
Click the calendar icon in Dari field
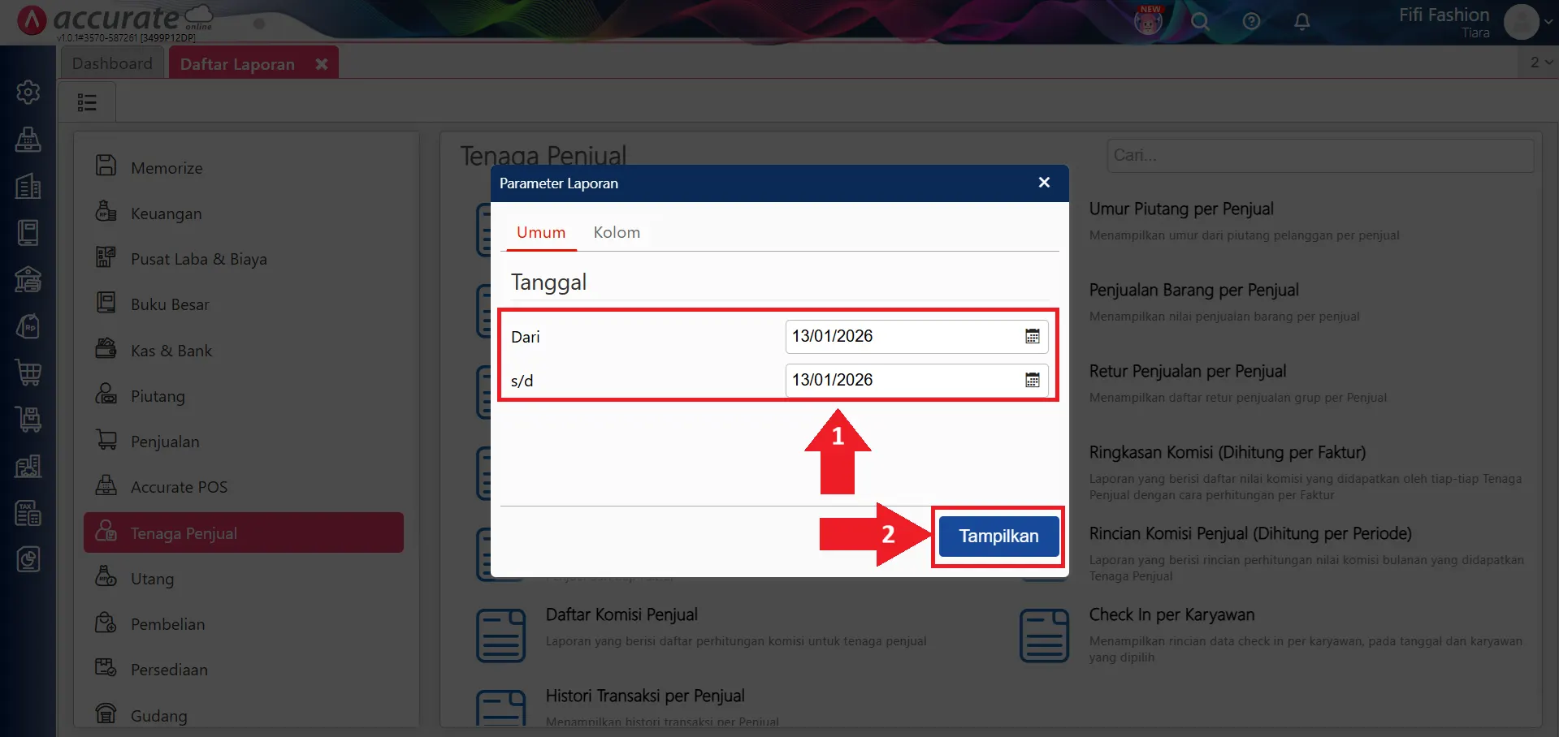pyautogui.click(x=1032, y=337)
